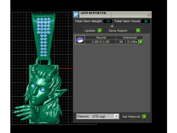
Task: Select the round diamond gem thumbnail
Action: (80, 40)
